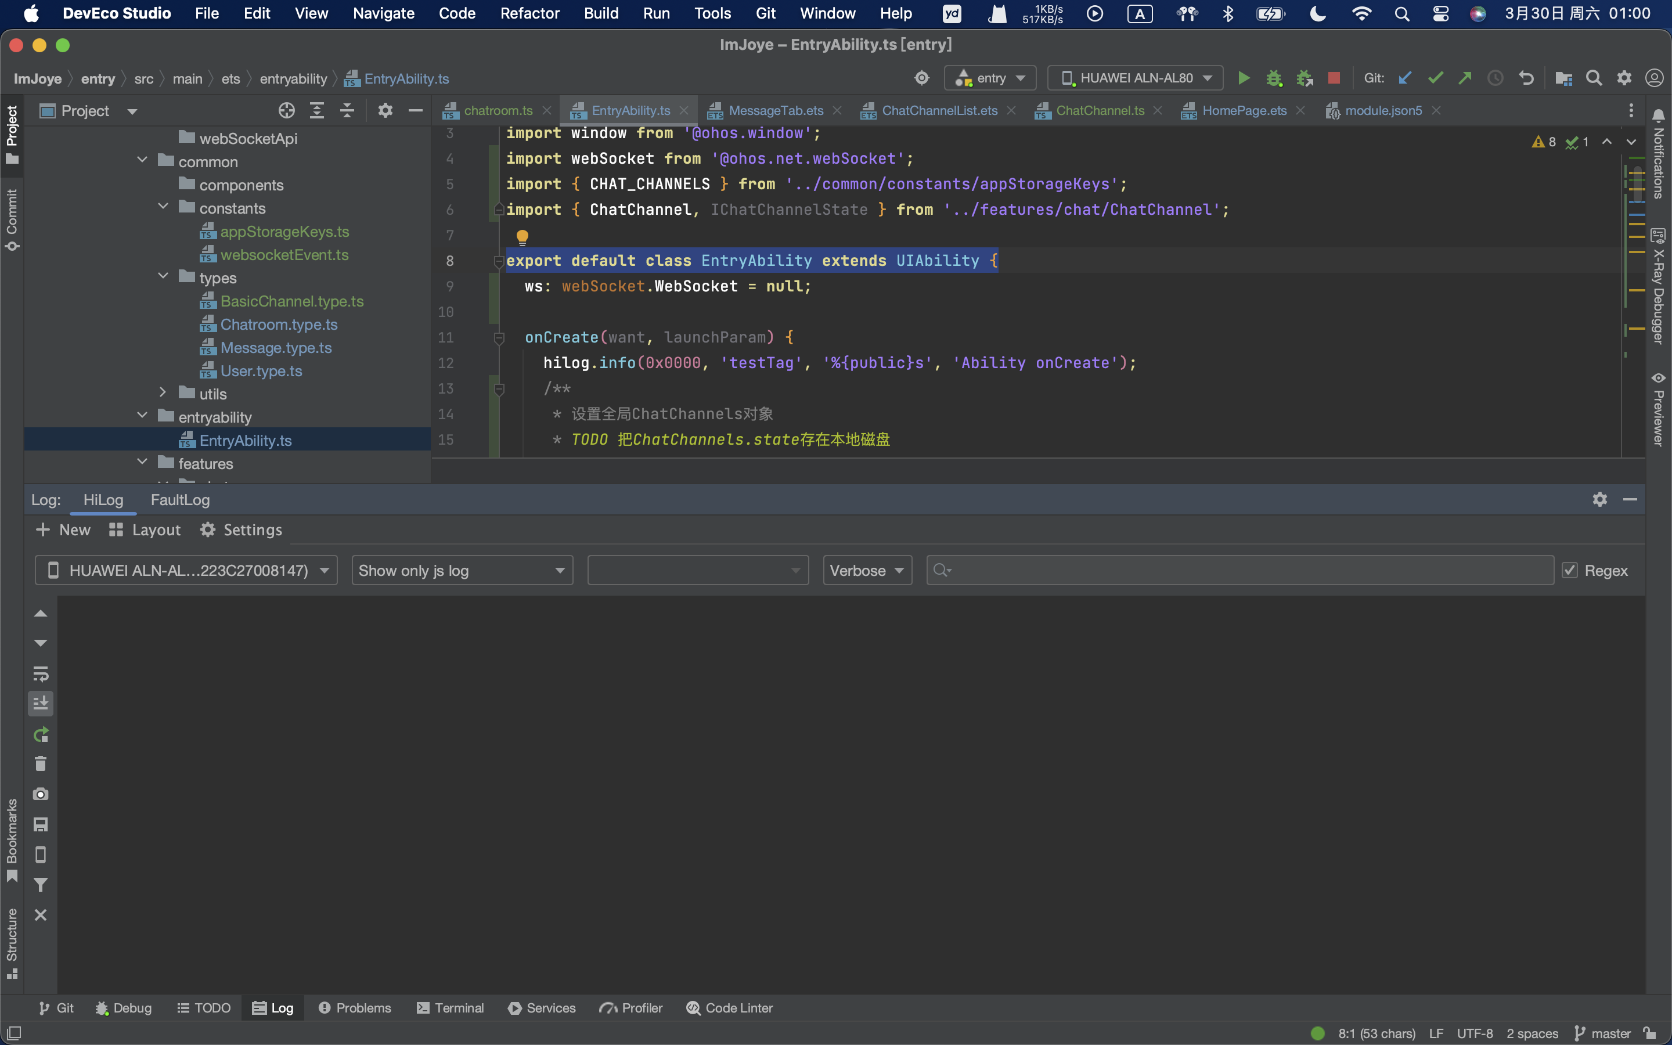Image resolution: width=1672 pixels, height=1045 pixels.
Task: Collapse all in Project tree icon
Action: [x=347, y=110]
